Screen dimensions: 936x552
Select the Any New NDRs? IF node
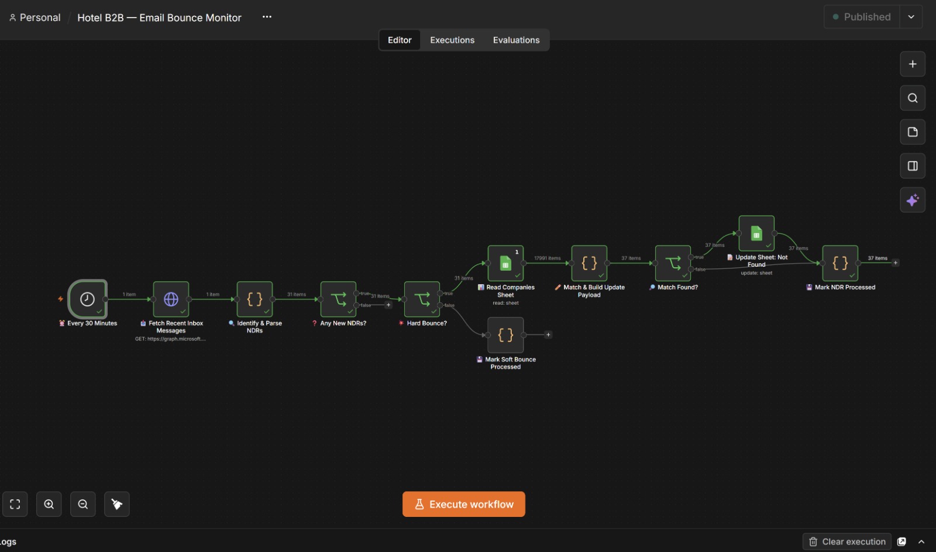click(338, 299)
